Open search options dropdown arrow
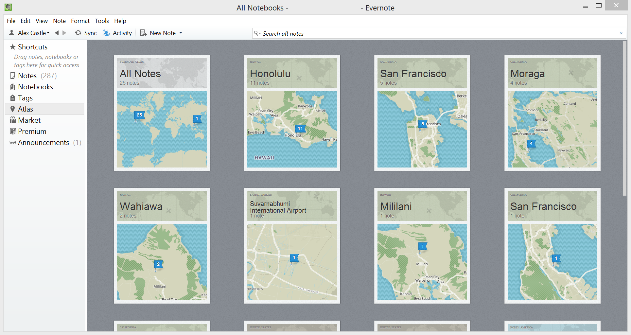 tap(260, 33)
